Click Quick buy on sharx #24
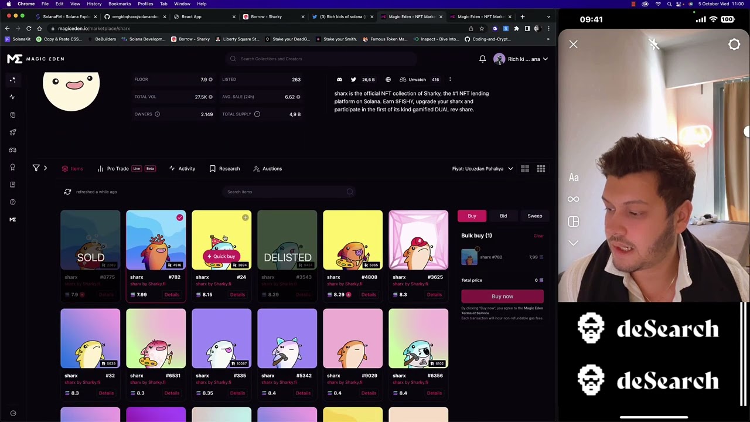Image resolution: width=750 pixels, height=422 pixels. (x=221, y=256)
